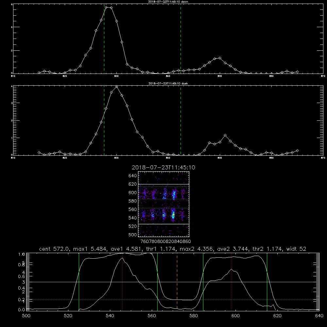This screenshot has width=327, height=327.
Task: Click the secondary dawn peak diamond near 850
Action: point(220,58)
